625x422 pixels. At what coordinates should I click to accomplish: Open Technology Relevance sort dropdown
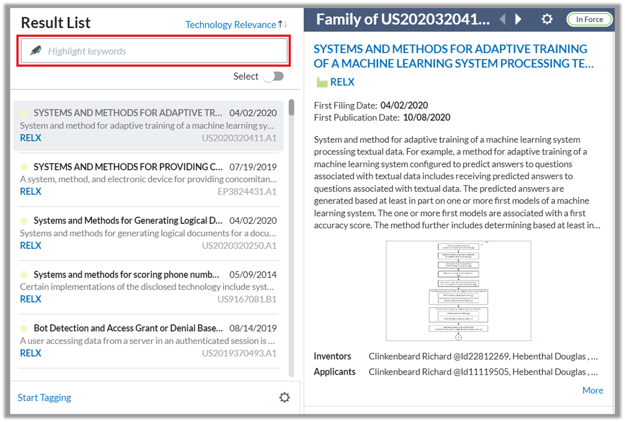[231, 25]
